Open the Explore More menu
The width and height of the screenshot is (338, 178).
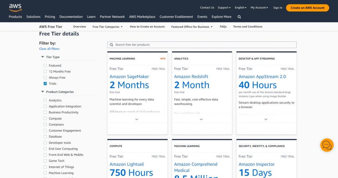click(221, 17)
